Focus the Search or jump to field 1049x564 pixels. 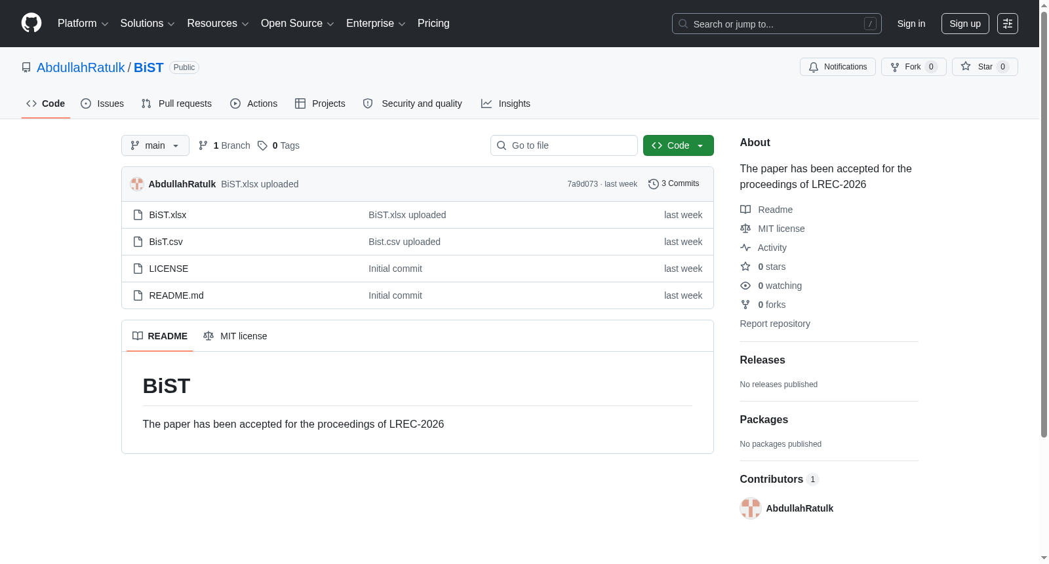tap(776, 24)
